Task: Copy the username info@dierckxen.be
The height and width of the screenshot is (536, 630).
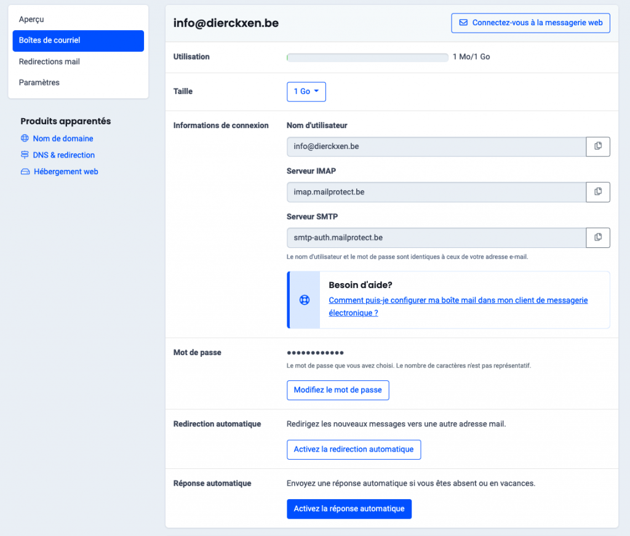Action: point(597,146)
